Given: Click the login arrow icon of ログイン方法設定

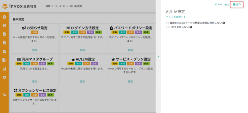Looking at the screenshot, I should point(68,28).
